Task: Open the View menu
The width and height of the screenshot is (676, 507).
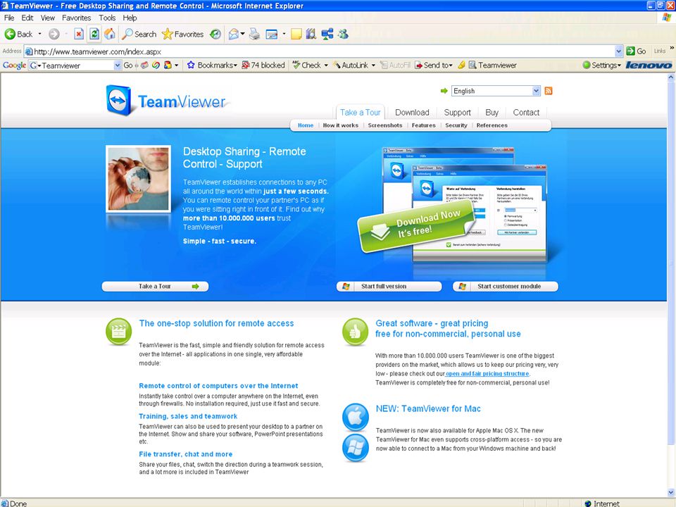Action: (x=47, y=18)
